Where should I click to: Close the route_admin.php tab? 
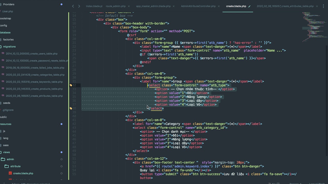[129, 6]
